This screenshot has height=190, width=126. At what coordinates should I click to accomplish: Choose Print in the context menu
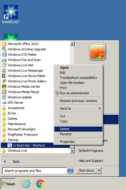tap(78, 88)
